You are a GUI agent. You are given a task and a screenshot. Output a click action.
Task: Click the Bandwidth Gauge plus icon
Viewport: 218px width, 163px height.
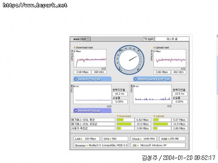(76, 111)
